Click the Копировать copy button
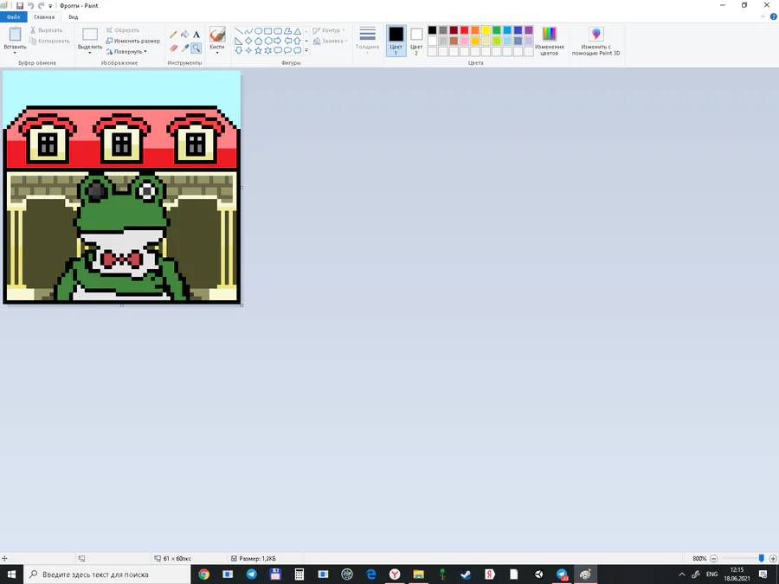This screenshot has height=584, width=779. click(49, 41)
